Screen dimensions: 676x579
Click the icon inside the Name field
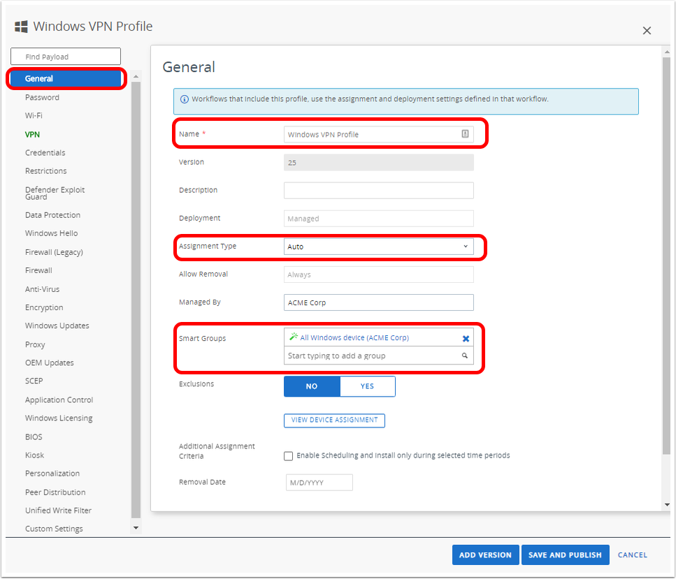point(465,134)
